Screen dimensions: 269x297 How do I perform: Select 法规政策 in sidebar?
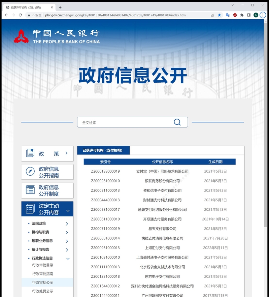[39, 224]
